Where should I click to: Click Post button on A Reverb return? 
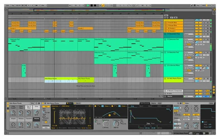tap(208, 91)
